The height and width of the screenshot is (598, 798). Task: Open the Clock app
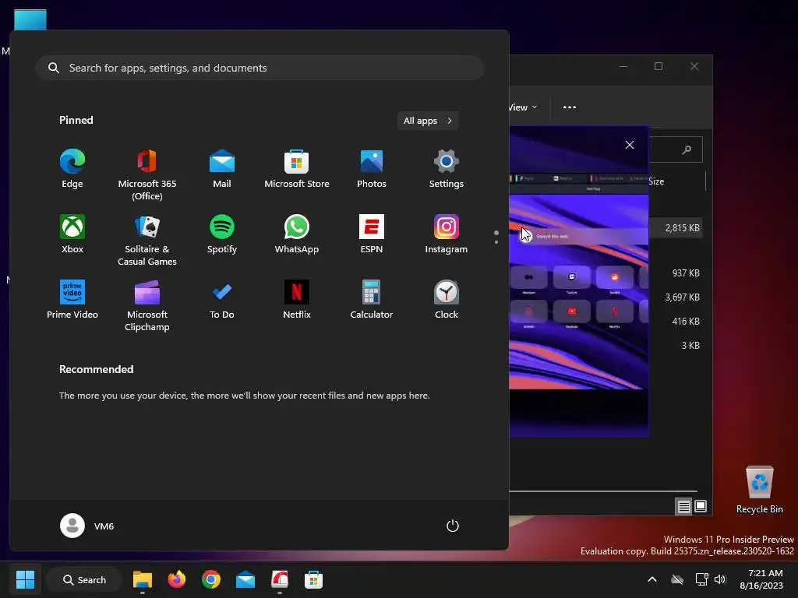(x=447, y=300)
